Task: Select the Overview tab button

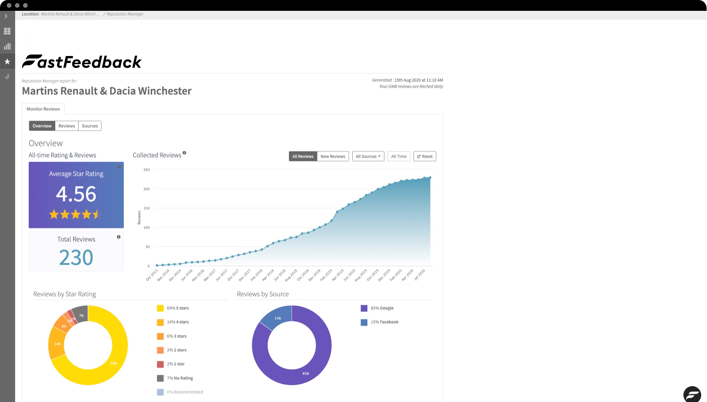Action: point(42,126)
